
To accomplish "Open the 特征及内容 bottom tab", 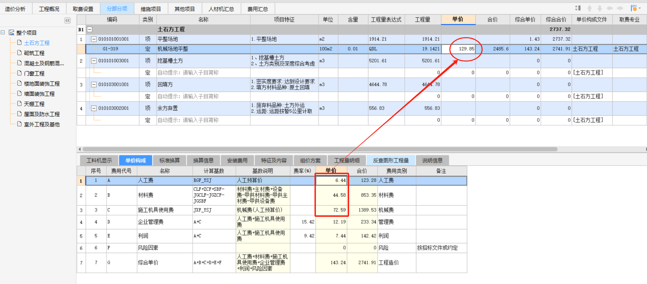I will (x=274, y=160).
